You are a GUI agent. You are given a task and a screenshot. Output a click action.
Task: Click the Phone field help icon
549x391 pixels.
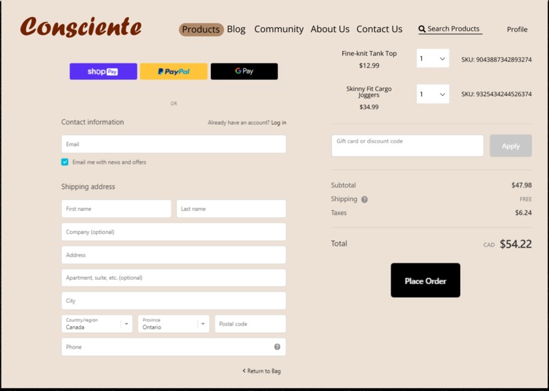click(x=277, y=347)
